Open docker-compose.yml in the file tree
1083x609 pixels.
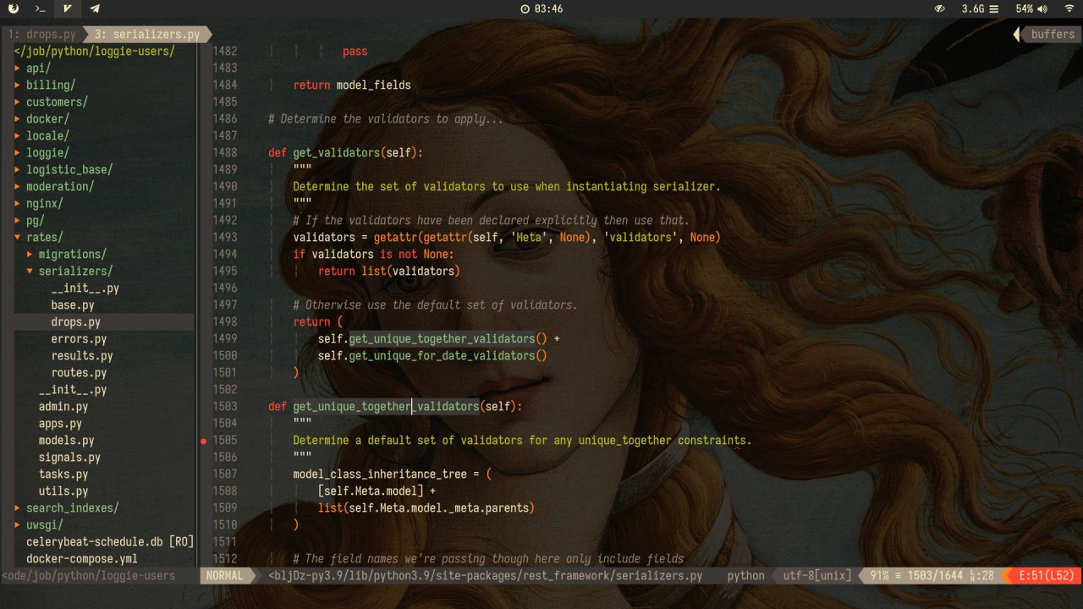point(82,558)
